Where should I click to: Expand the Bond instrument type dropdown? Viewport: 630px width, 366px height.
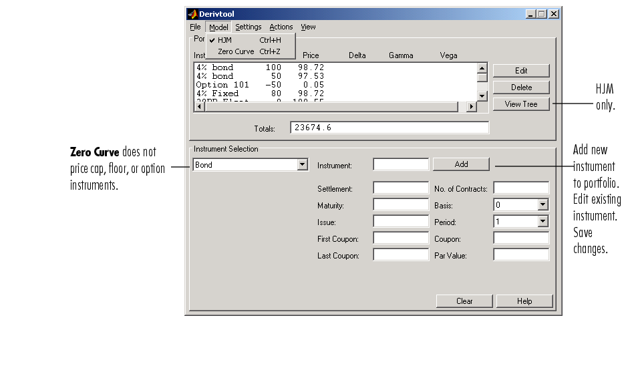coord(303,165)
